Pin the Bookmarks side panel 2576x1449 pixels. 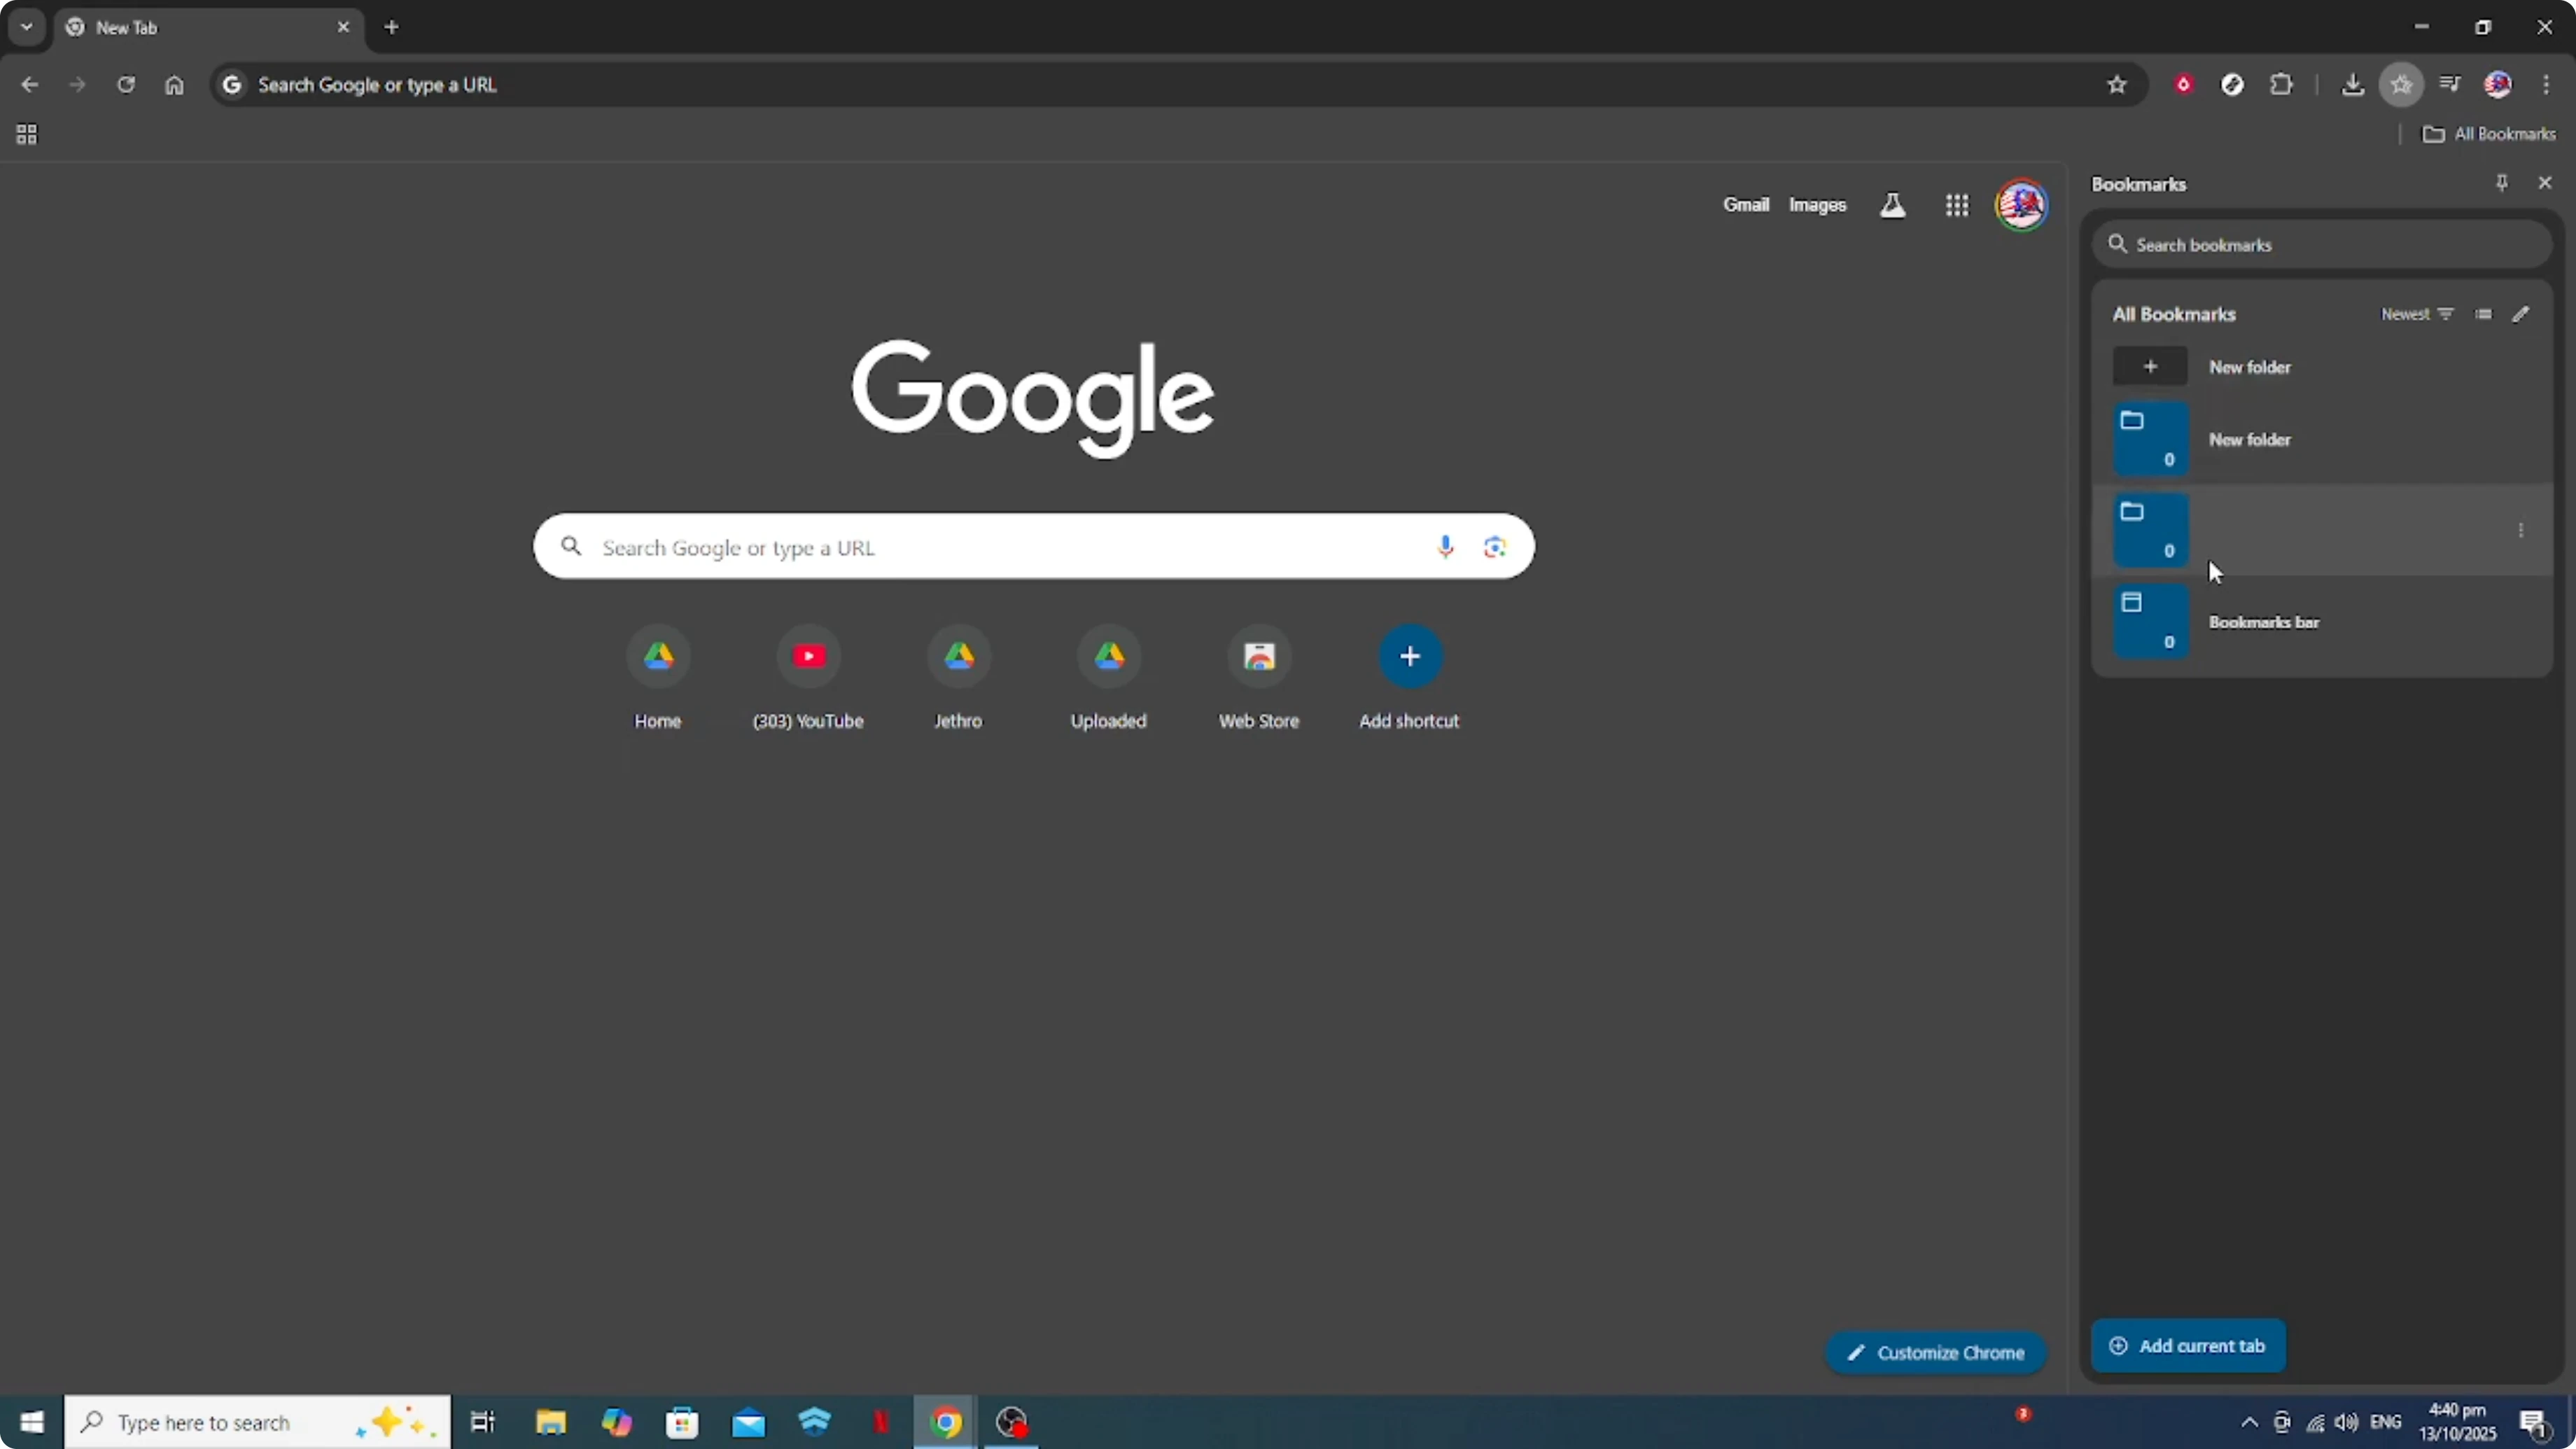[x=2501, y=183]
